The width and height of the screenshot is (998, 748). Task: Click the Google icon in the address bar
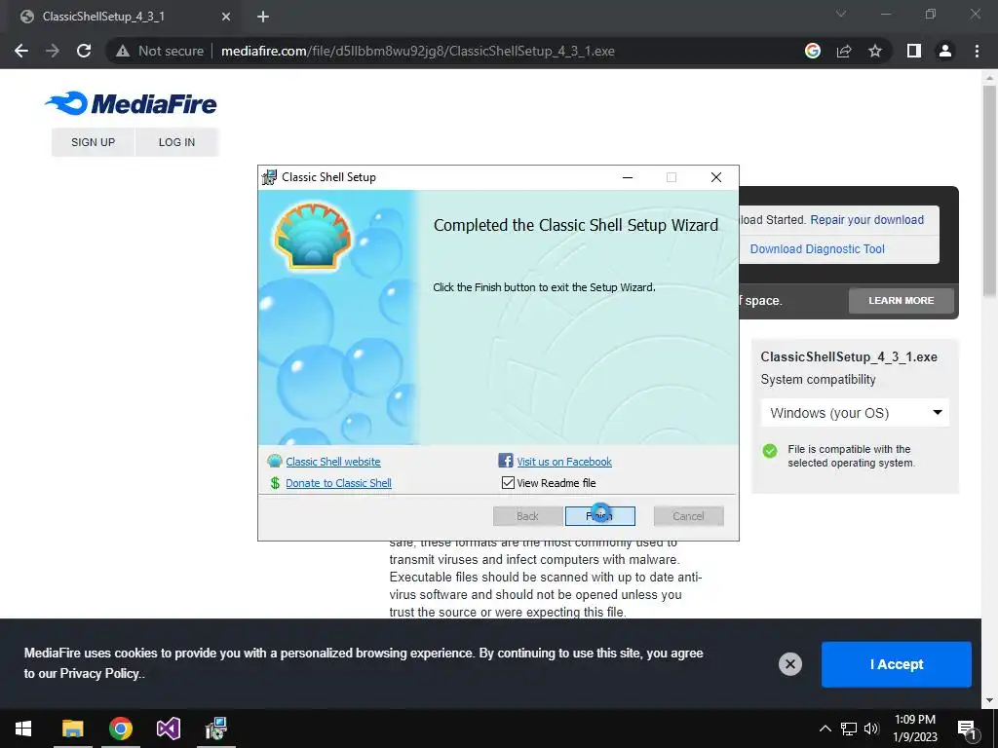click(813, 51)
